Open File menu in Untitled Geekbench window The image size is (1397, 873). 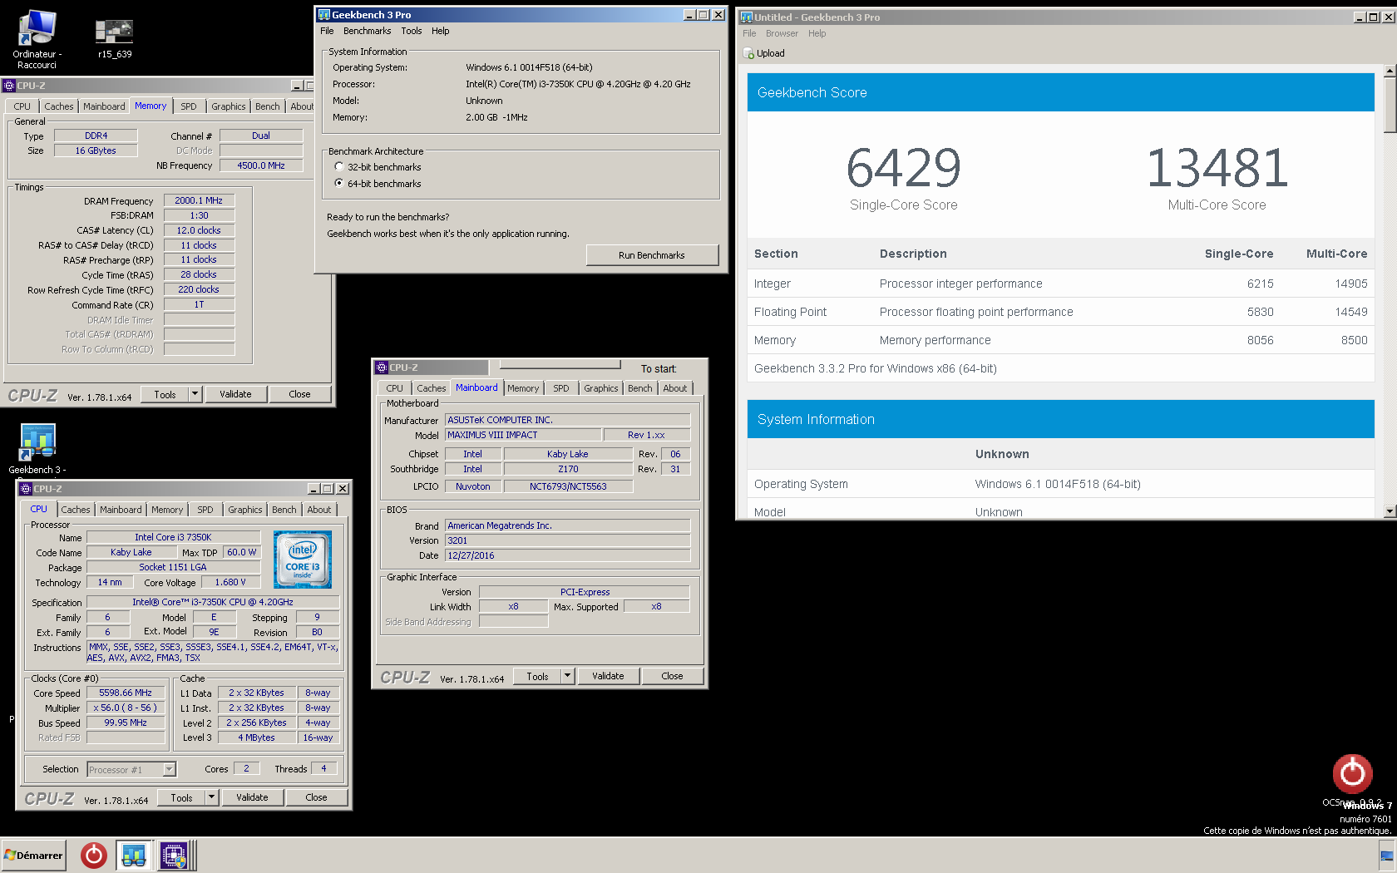749,33
